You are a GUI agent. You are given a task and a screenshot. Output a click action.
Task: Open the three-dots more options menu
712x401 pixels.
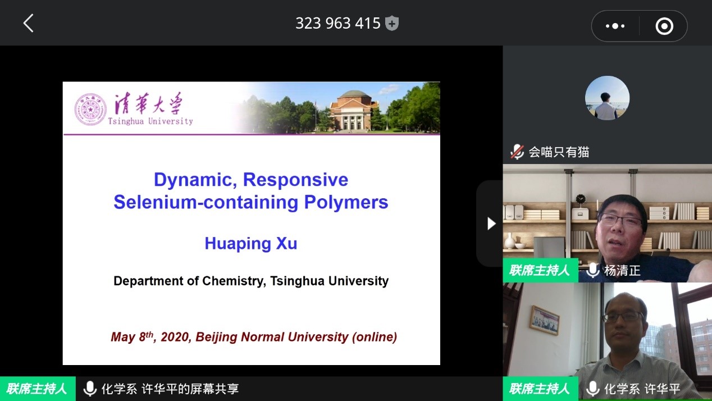tap(615, 26)
